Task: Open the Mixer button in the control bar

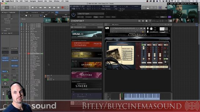Action: point(23,7)
